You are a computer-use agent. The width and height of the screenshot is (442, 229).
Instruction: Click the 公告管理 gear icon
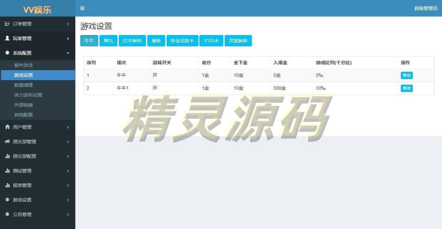point(7,214)
